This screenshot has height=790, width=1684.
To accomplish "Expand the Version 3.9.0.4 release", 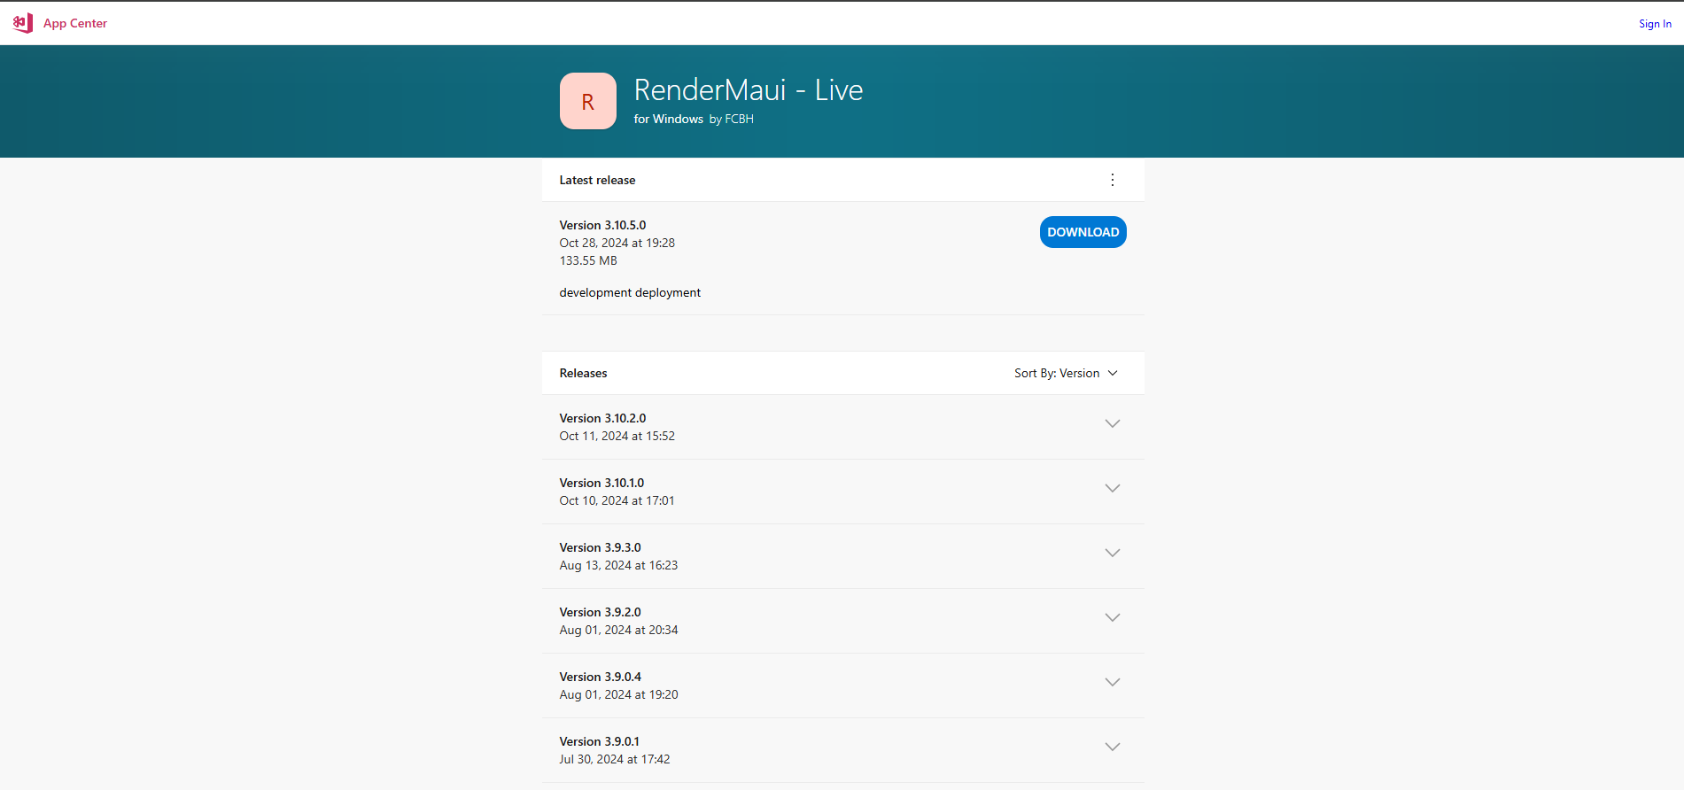I will (x=1113, y=682).
